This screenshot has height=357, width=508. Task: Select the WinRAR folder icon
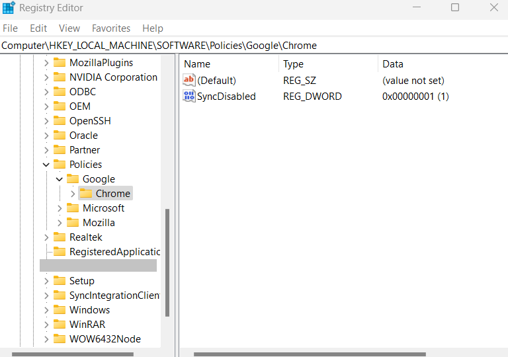point(60,324)
